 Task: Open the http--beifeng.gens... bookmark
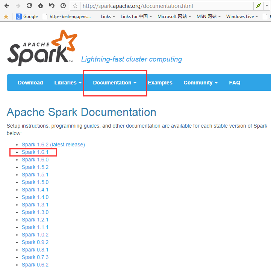click(x=67, y=17)
